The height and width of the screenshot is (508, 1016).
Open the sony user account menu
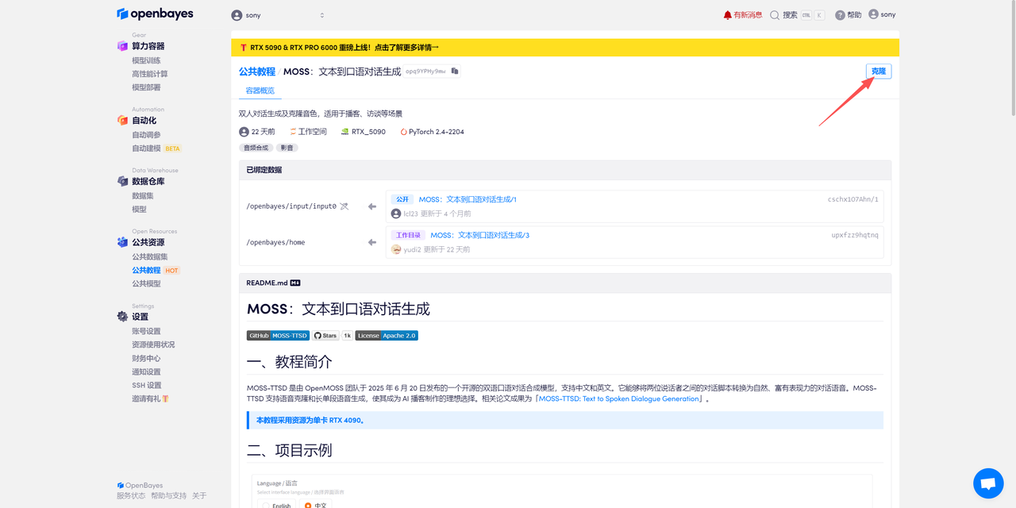click(x=882, y=14)
